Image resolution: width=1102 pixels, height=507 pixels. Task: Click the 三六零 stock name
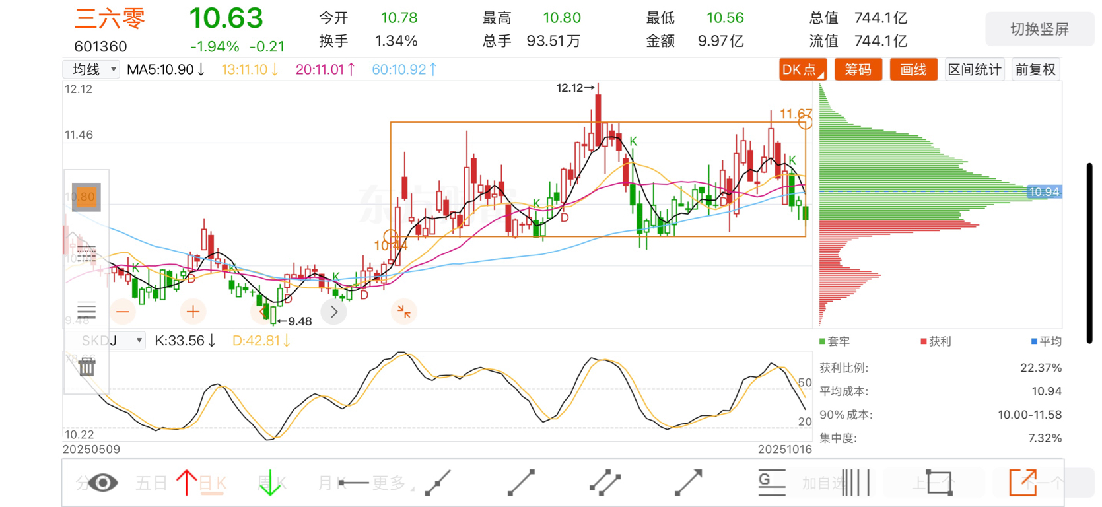click(x=110, y=18)
